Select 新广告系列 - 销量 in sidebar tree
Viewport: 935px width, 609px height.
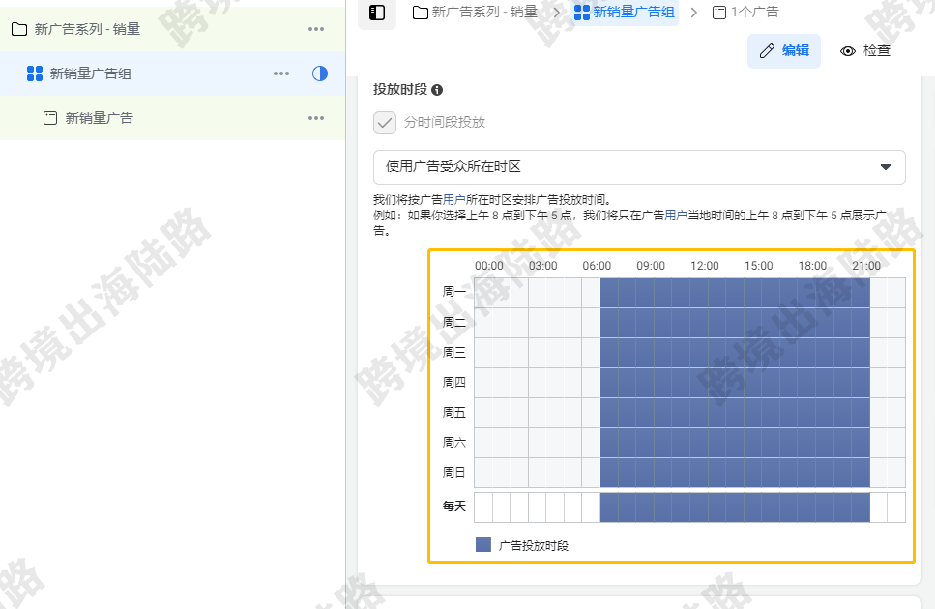(x=173, y=29)
